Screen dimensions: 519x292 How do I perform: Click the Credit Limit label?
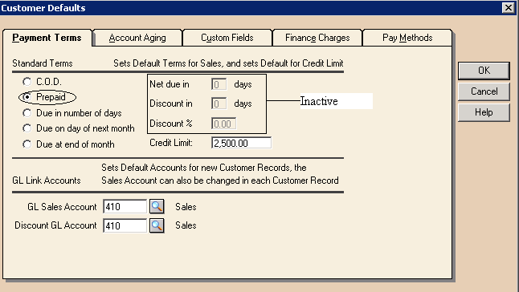(x=171, y=143)
